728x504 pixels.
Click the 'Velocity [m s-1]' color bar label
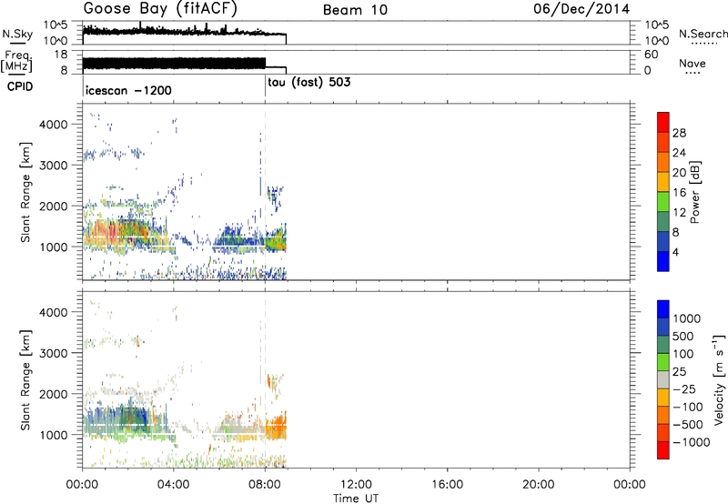click(719, 379)
